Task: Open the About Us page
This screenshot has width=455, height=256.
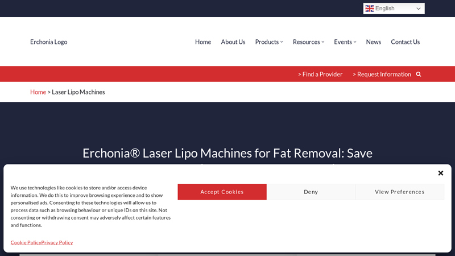Action: coord(233,42)
